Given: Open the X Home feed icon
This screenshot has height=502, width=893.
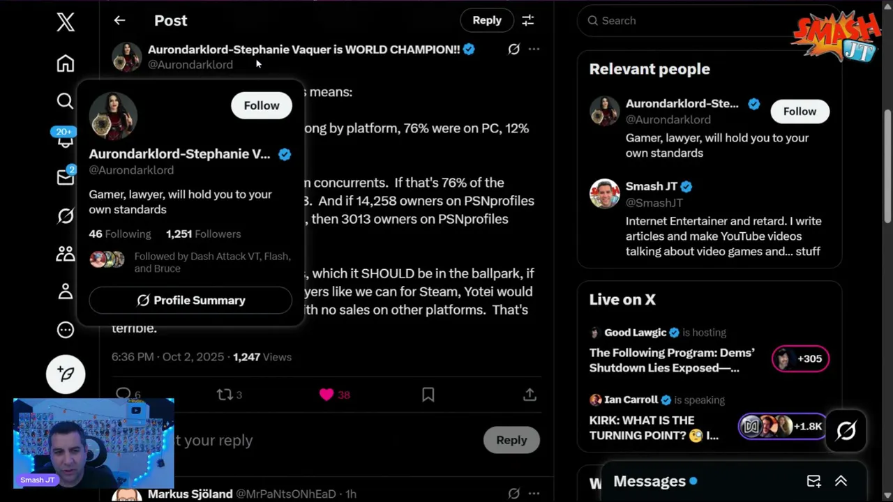Looking at the screenshot, I should 66,63.
